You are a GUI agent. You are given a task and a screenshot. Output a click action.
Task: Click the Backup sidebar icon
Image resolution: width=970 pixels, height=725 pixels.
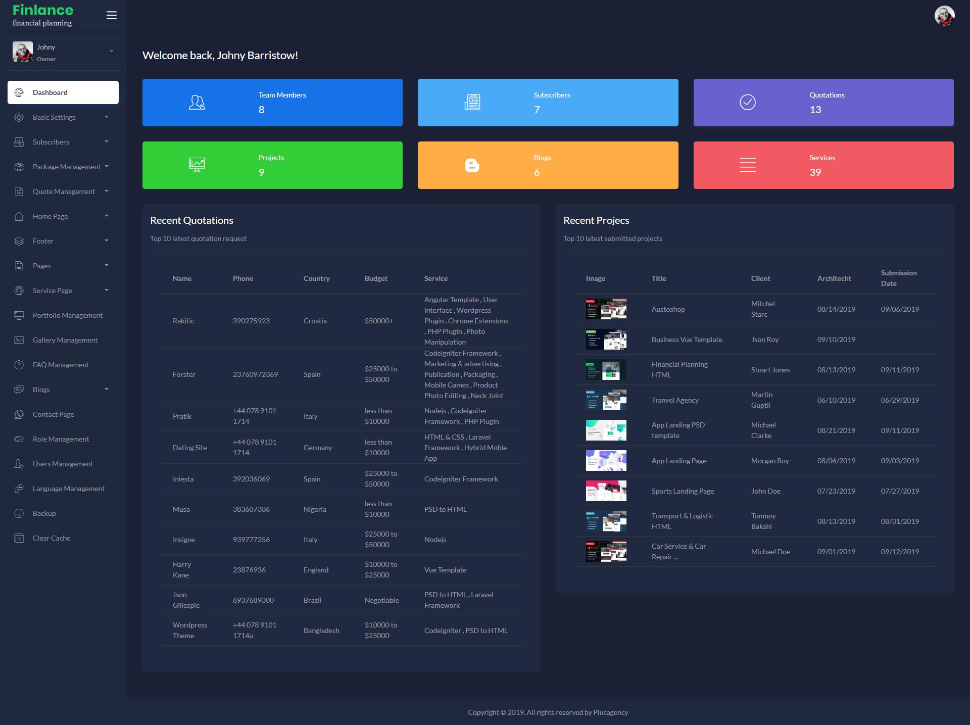coord(19,513)
